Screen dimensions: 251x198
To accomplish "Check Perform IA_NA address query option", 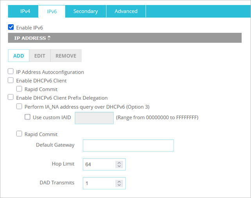I will [19, 106].
